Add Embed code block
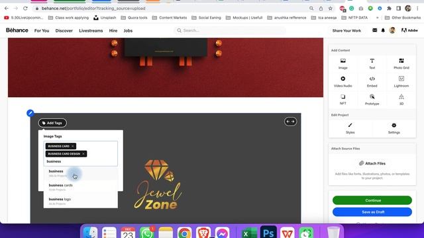 pyautogui.click(x=372, y=82)
